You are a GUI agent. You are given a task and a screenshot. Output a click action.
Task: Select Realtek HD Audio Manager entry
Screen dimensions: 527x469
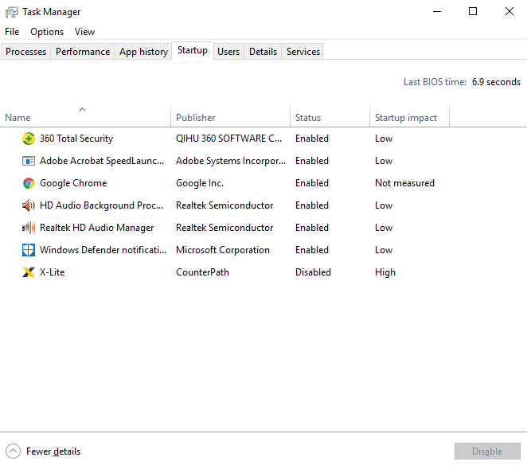(x=97, y=228)
